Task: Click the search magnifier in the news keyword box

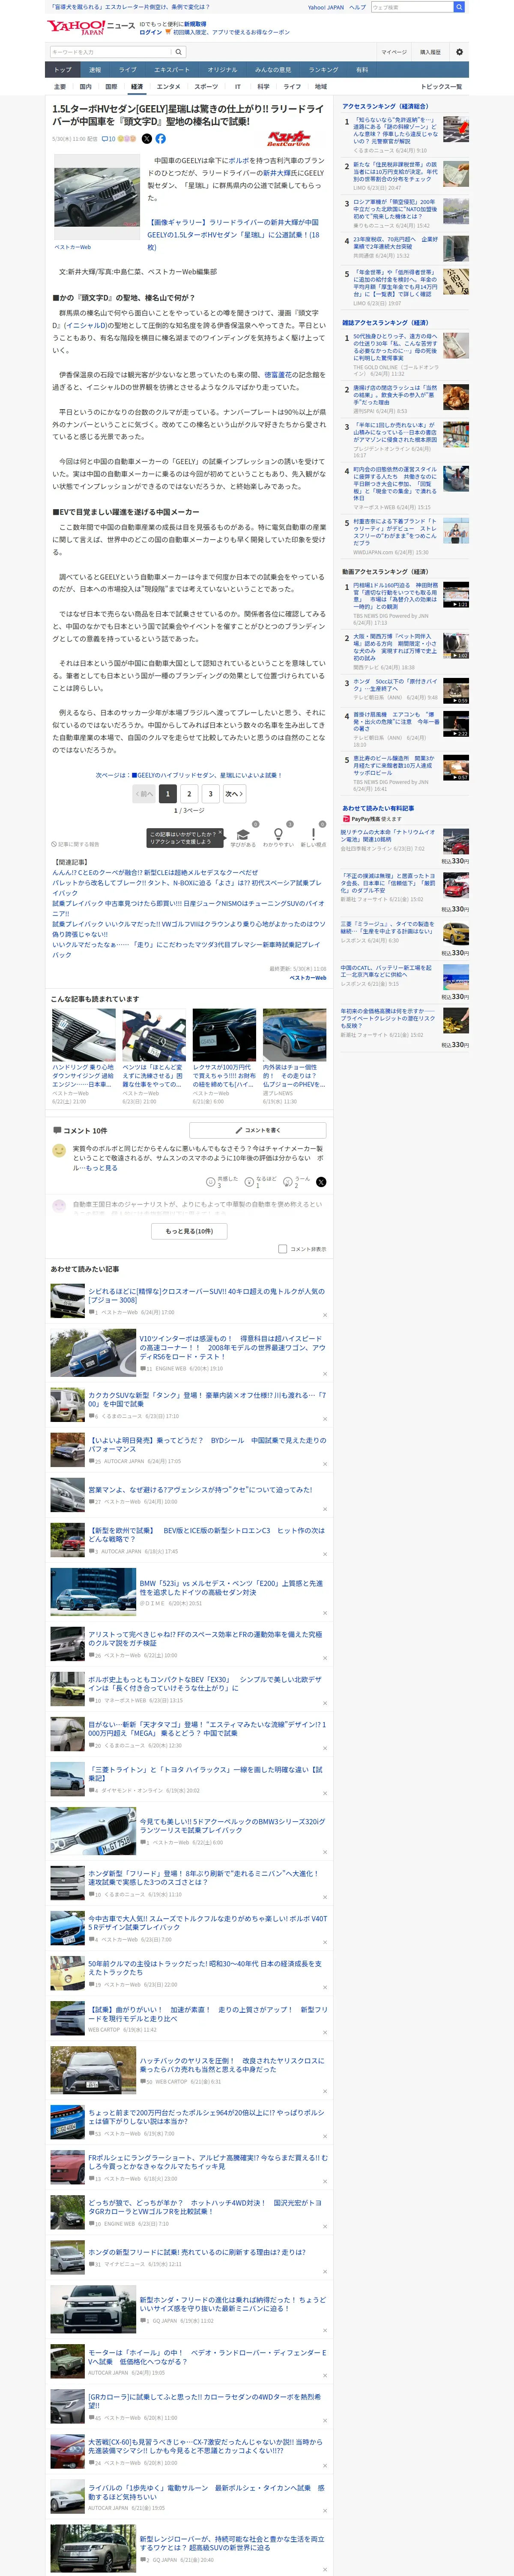Action: 179,52
